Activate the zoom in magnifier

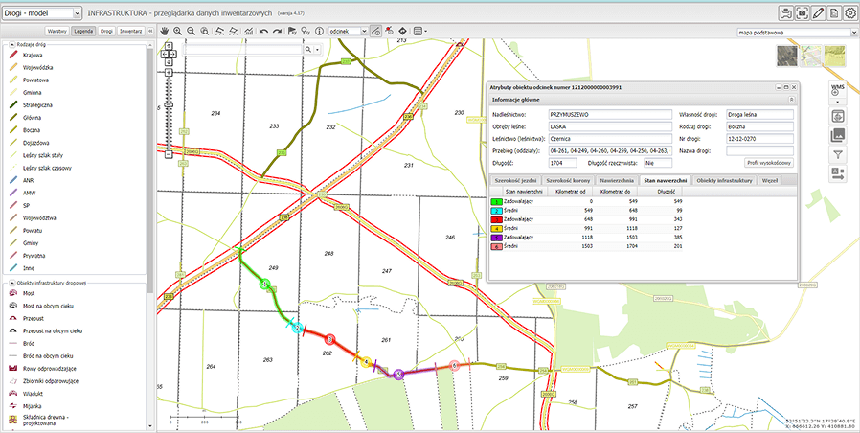point(177,31)
